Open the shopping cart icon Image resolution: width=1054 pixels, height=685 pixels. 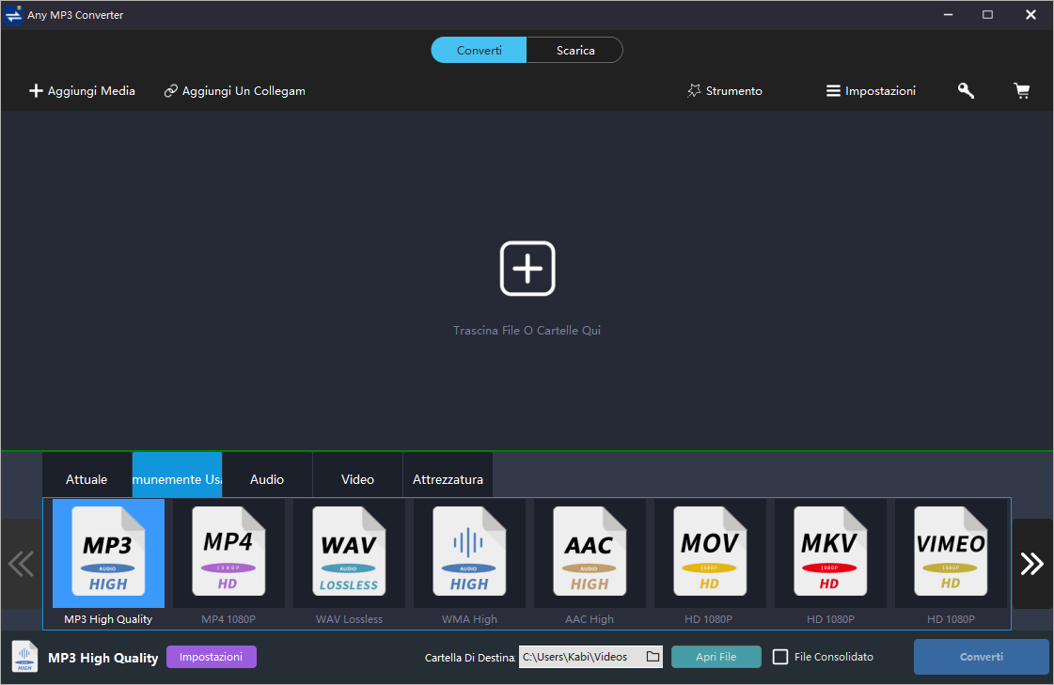1022,90
